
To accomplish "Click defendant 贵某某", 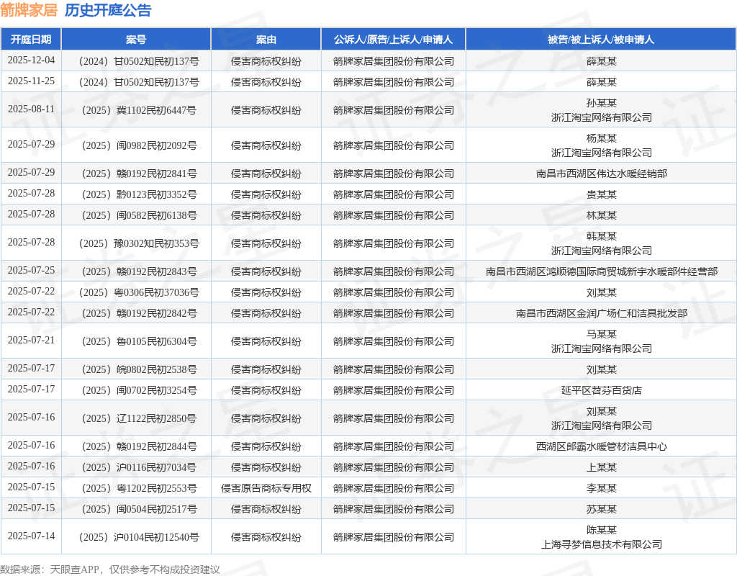I will tap(601, 194).
